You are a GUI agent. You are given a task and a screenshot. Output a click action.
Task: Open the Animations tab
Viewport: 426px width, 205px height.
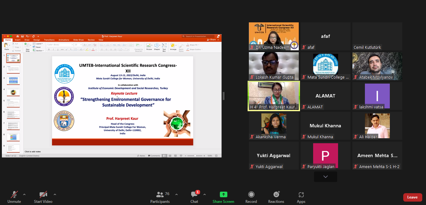(64, 40)
